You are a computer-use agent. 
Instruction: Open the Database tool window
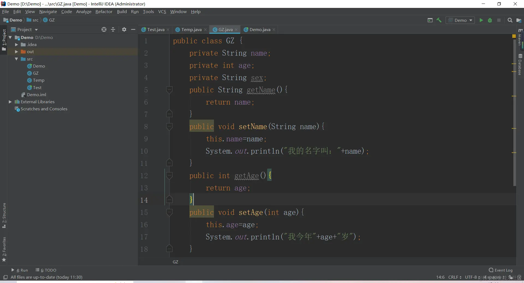pyautogui.click(x=520, y=65)
